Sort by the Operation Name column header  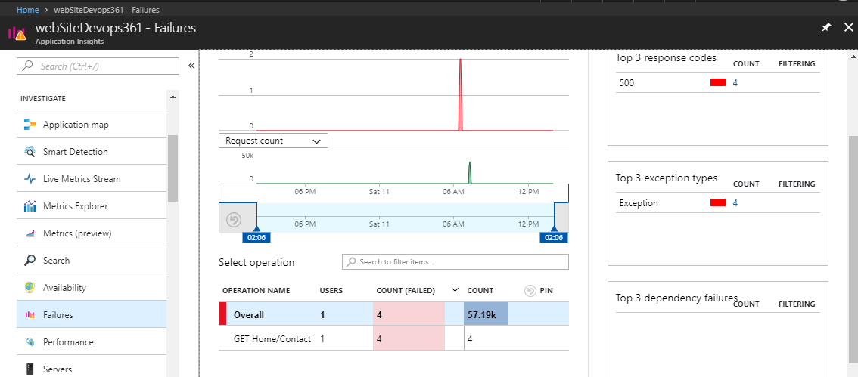click(256, 291)
